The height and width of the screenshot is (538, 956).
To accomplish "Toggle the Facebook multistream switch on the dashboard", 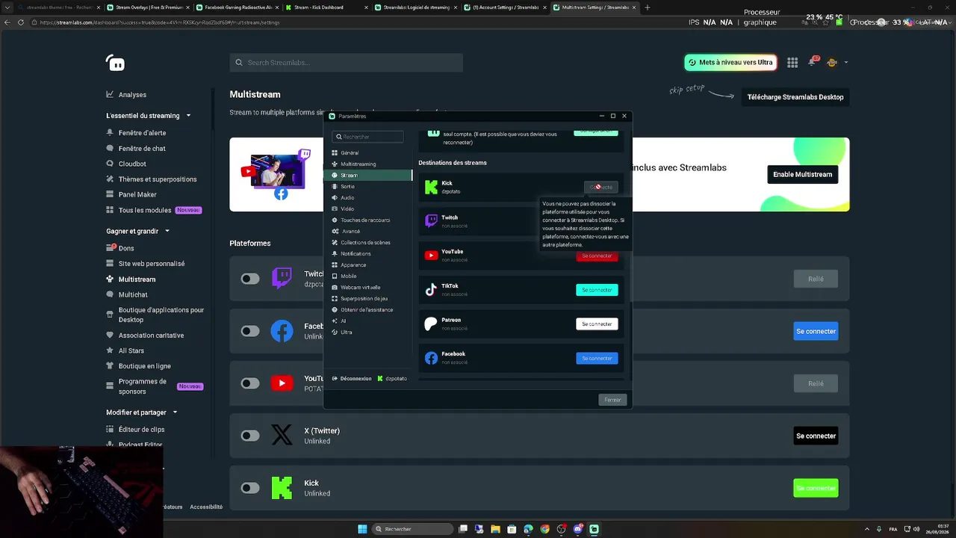I will [250, 331].
